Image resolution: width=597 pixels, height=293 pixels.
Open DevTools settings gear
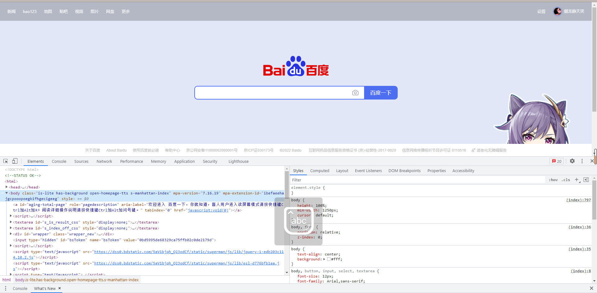(572, 161)
